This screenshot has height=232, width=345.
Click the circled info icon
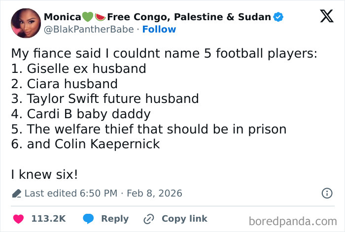[327, 194]
